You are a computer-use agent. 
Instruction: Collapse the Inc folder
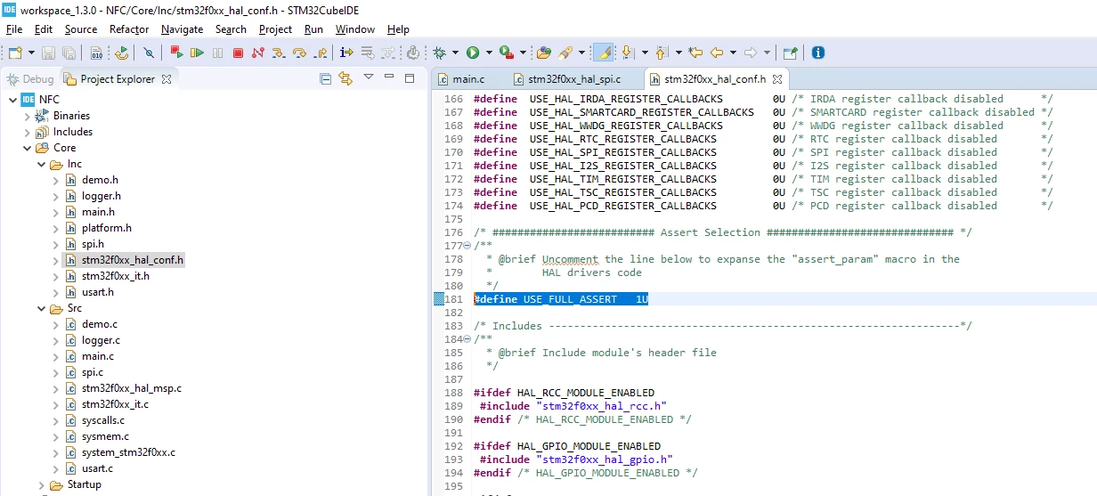coord(41,164)
